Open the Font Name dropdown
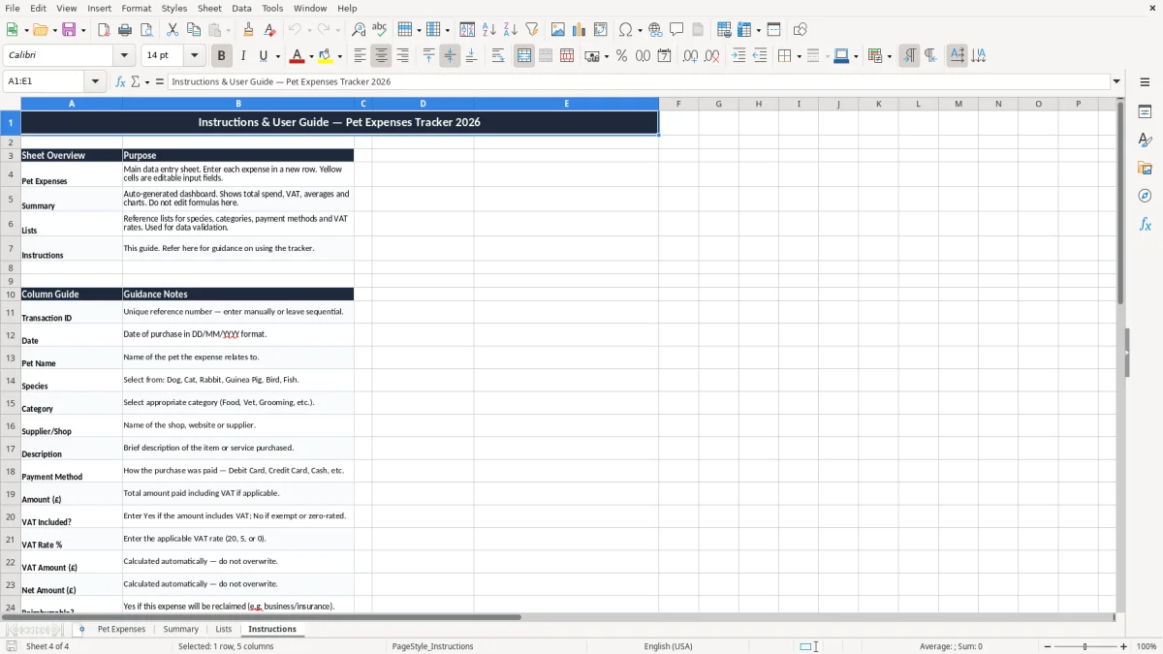 pos(123,56)
